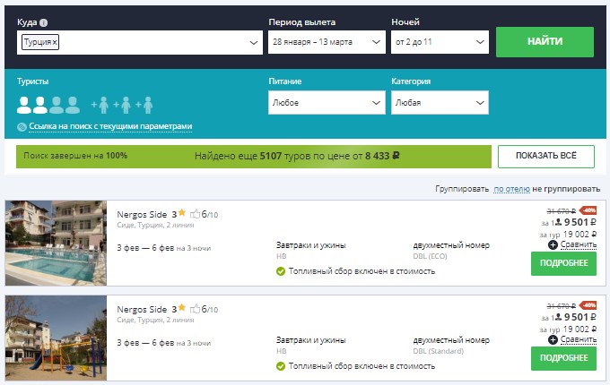Open the first hotel's pool photo thumbnail
Screen dimensions: 610x385
point(56,243)
